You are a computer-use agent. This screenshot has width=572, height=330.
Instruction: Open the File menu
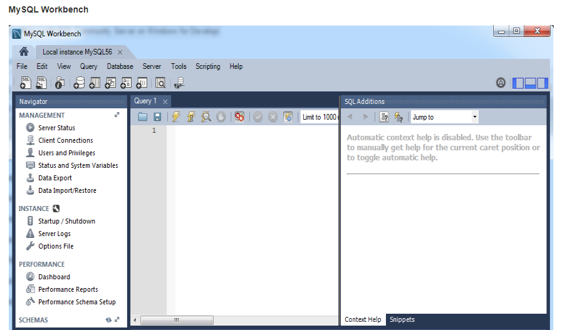click(x=21, y=66)
